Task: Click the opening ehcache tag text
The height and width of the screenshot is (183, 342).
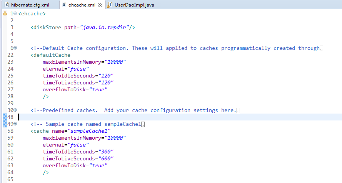Action: 32,14
